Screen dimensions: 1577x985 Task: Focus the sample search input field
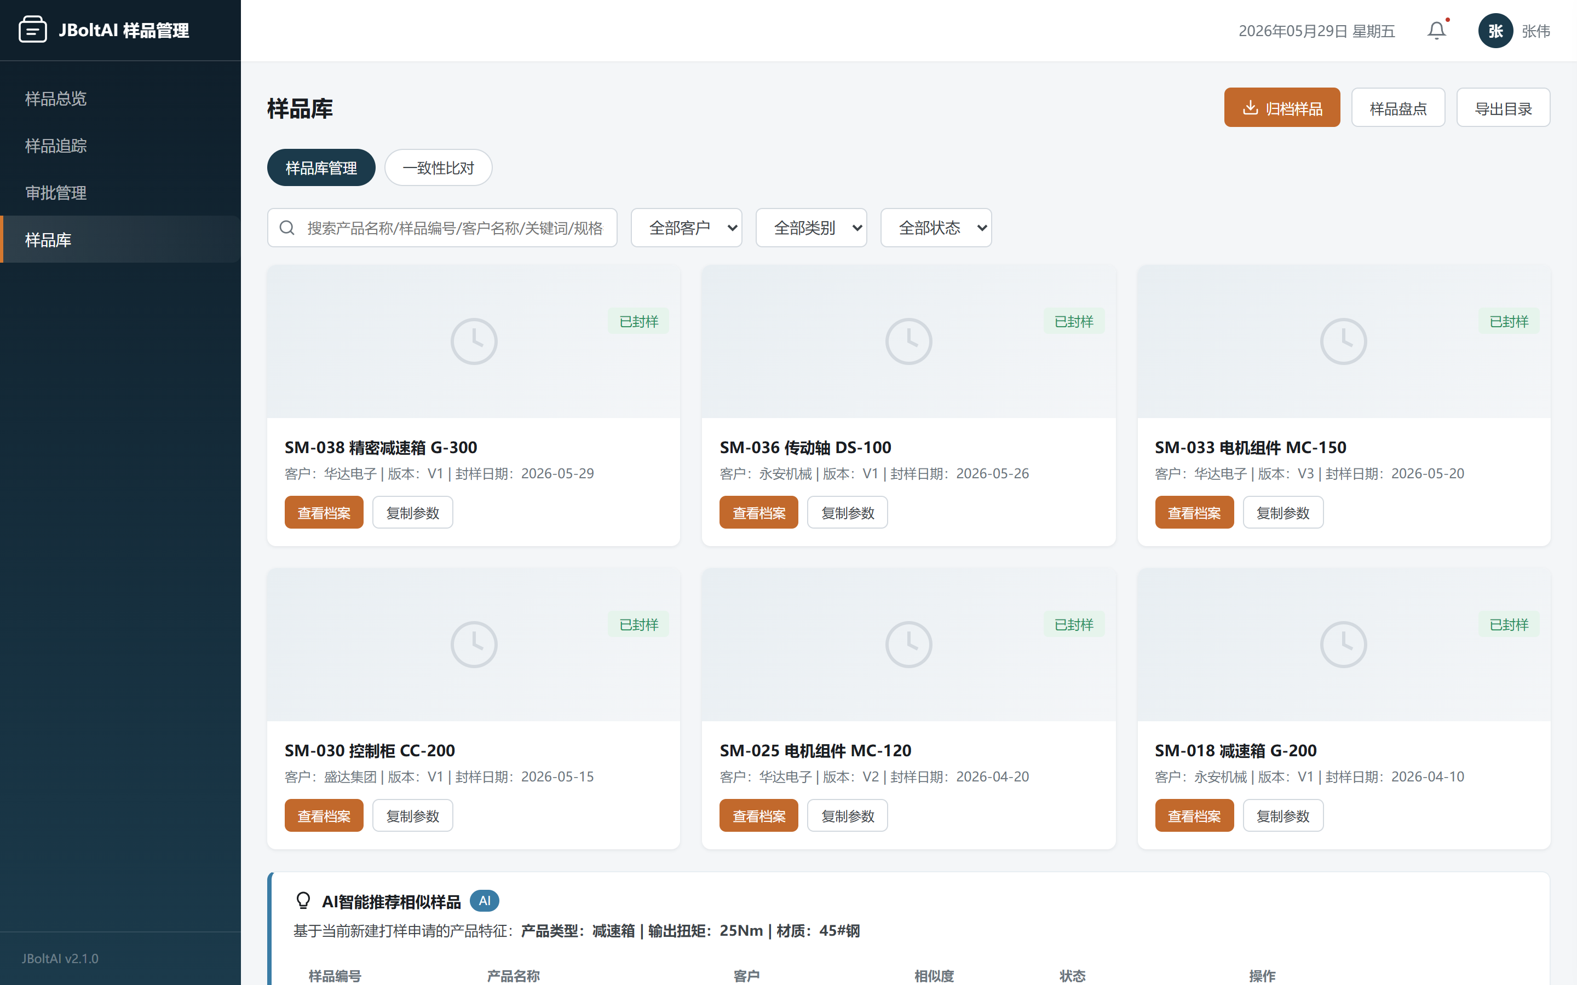click(442, 228)
